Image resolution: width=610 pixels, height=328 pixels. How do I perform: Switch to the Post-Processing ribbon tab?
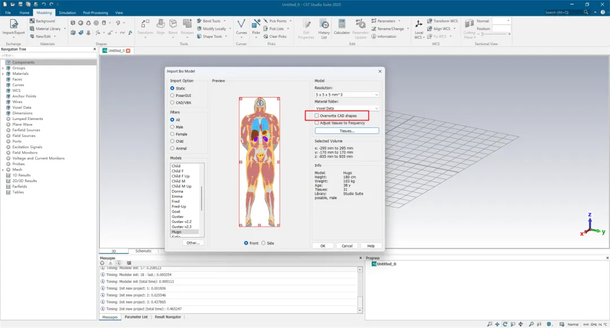click(x=95, y=13)
